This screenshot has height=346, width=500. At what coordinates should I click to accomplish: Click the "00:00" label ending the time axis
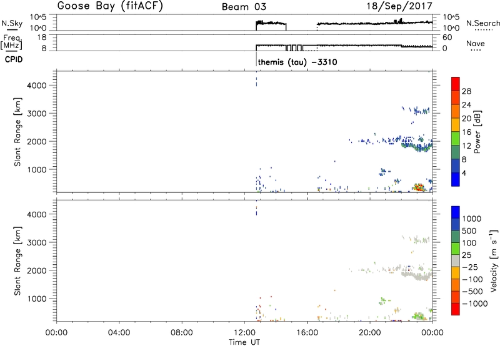click(x=432, y=333)
